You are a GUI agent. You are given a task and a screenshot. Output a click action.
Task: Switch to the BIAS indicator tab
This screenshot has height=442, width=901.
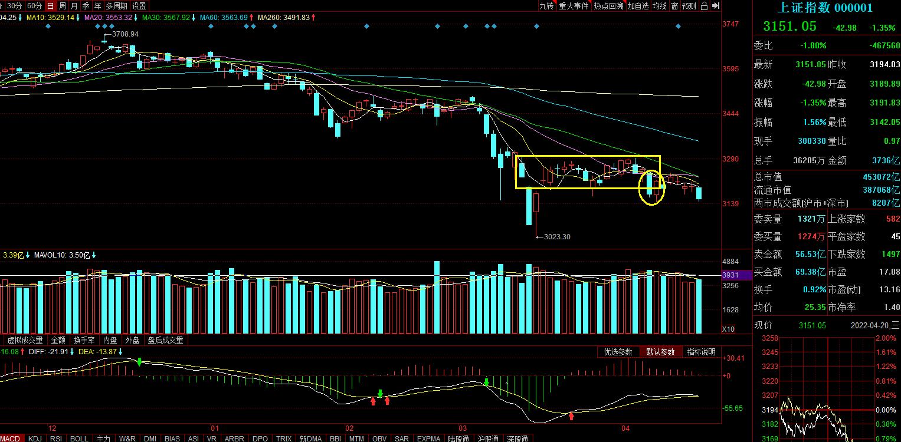click(172, 438)
